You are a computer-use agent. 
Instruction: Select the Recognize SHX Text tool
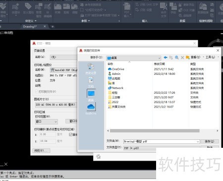coord(147,5)
